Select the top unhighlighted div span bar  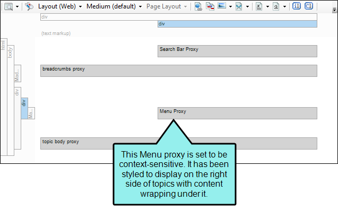pyautogui.click(x=179, y=17)
